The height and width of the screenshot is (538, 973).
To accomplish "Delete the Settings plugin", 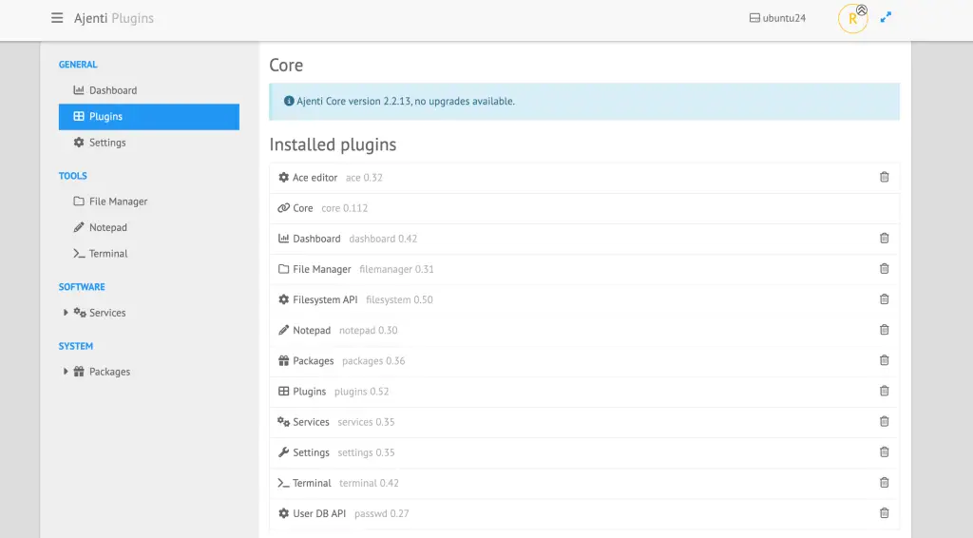I will (x=885, y=452).
